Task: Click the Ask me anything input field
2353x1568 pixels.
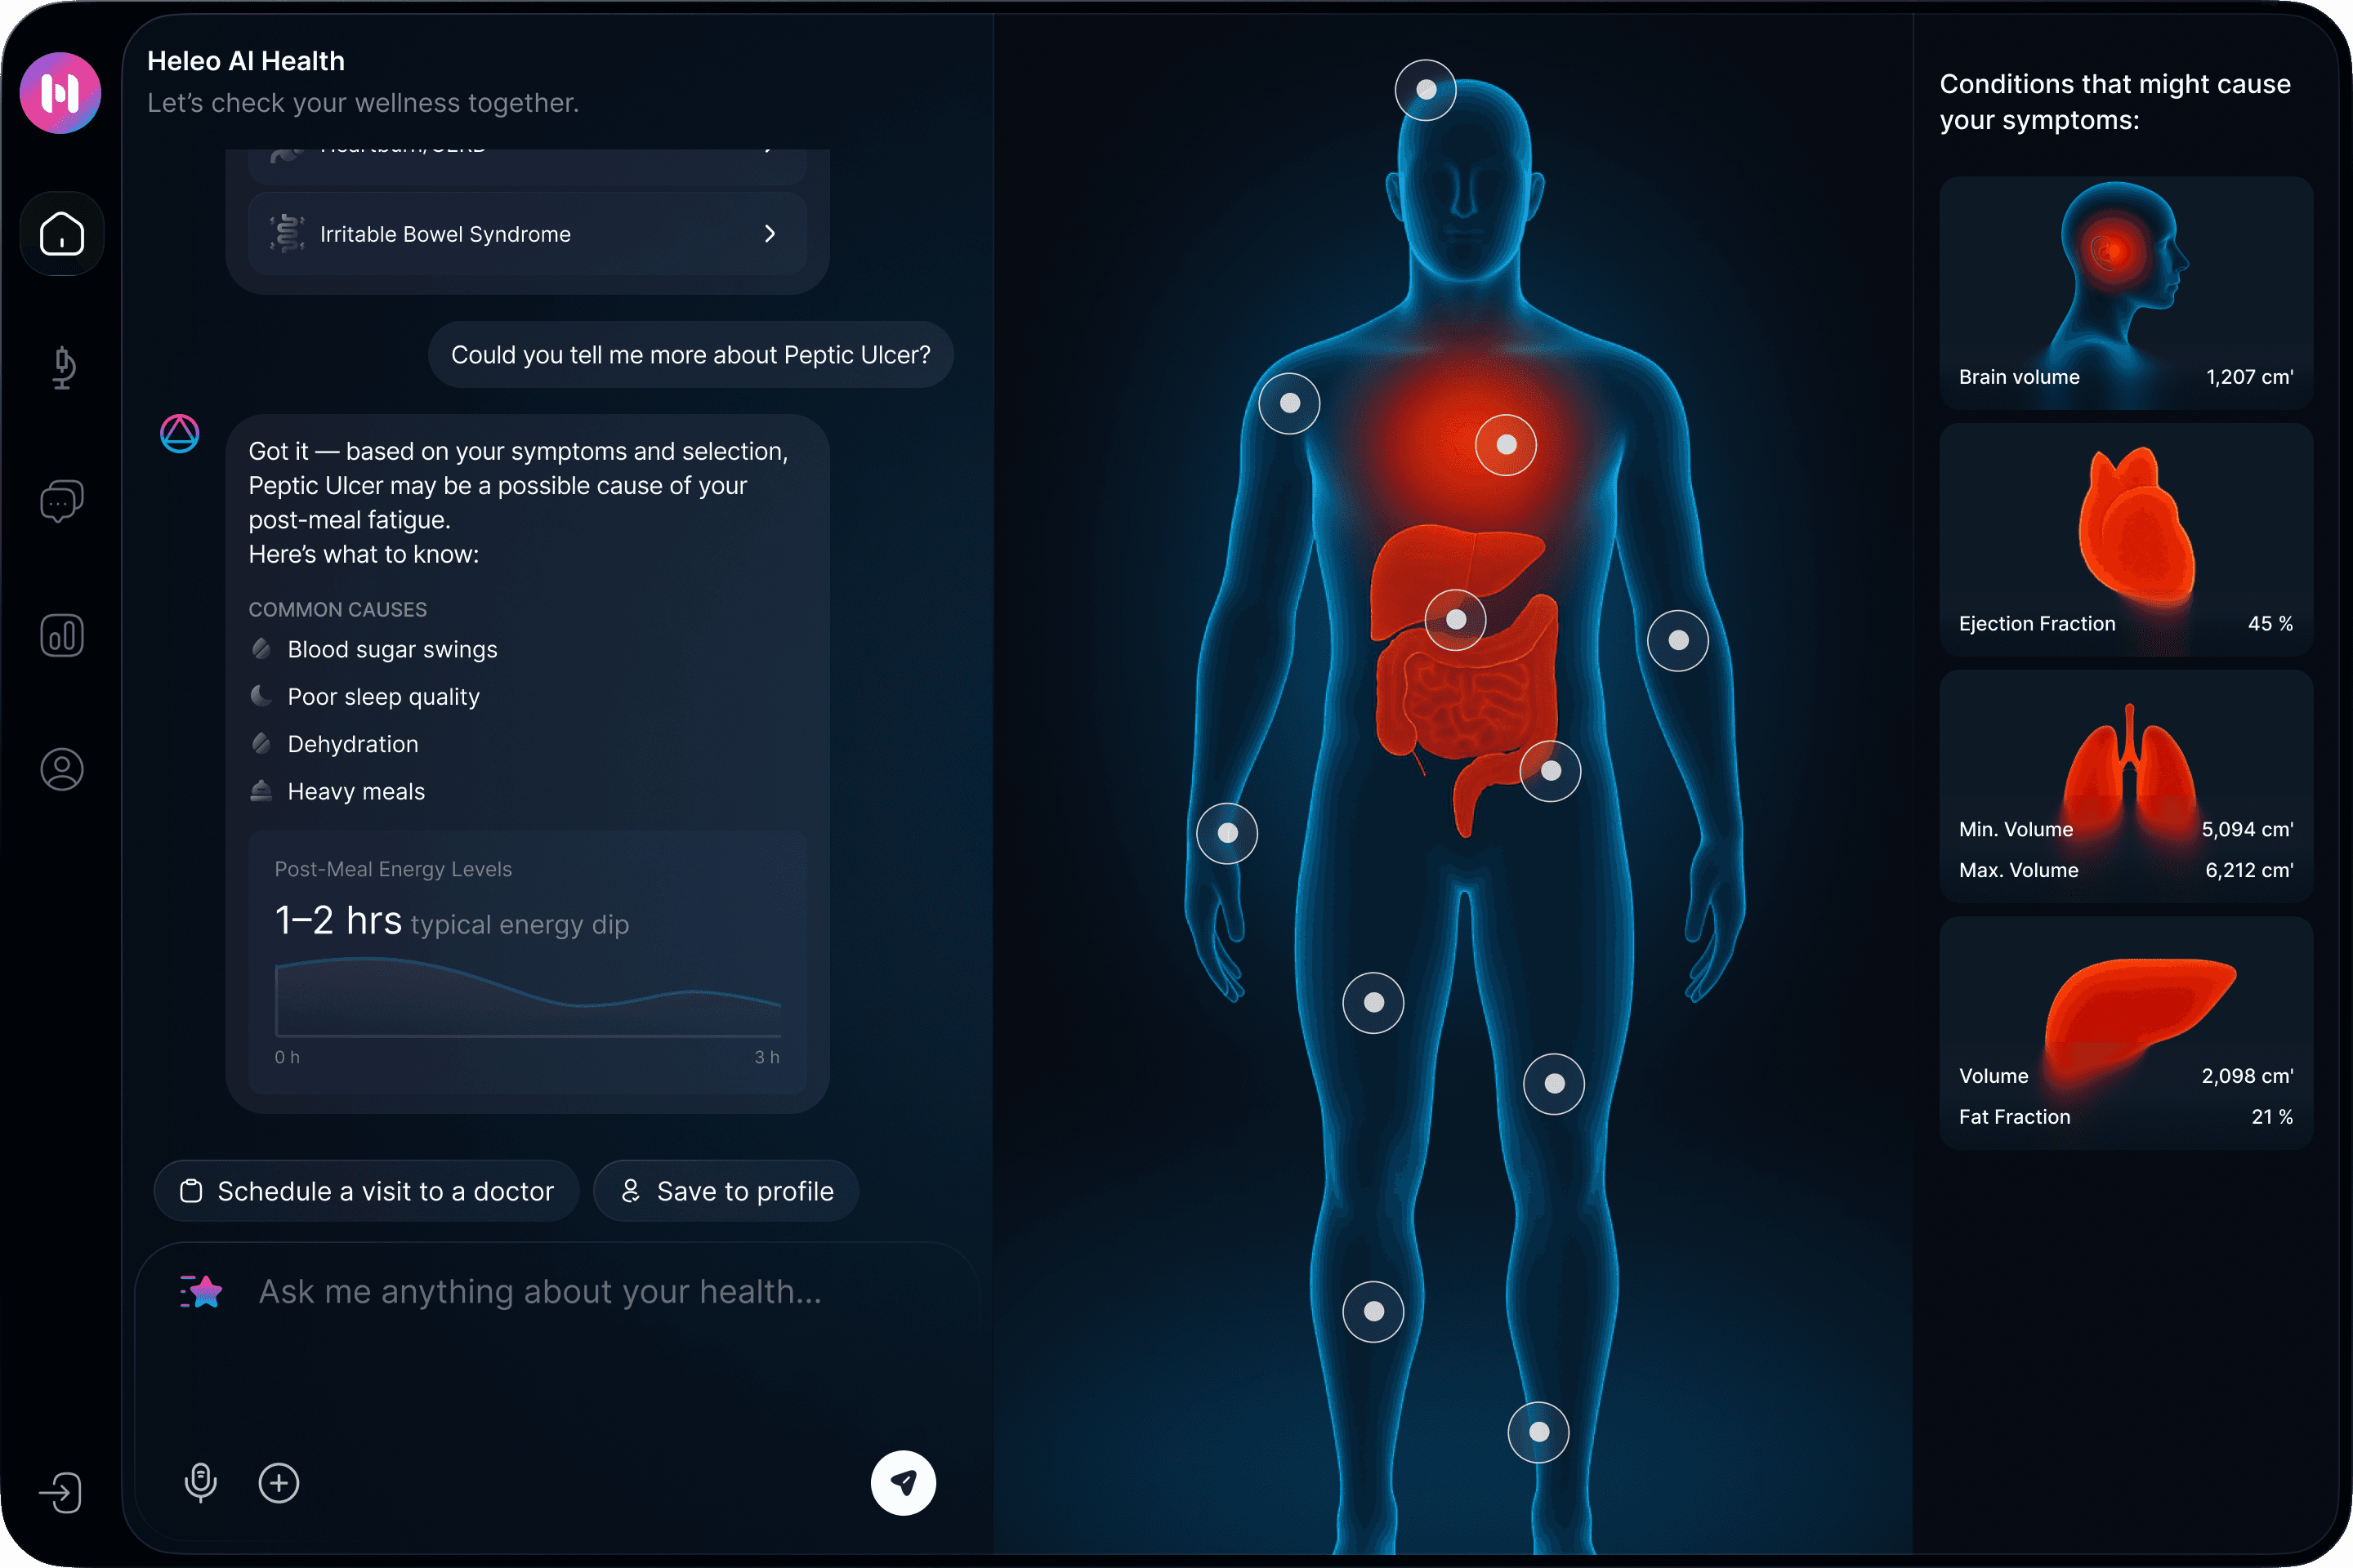Action: coord(540,1292)
